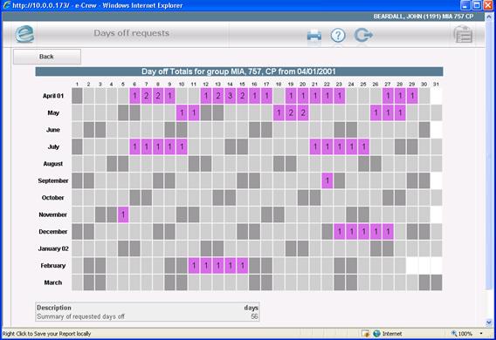Click the scrollbar up arrow
This screenshot has height=340, width=496.
click(x=489, y=17)
